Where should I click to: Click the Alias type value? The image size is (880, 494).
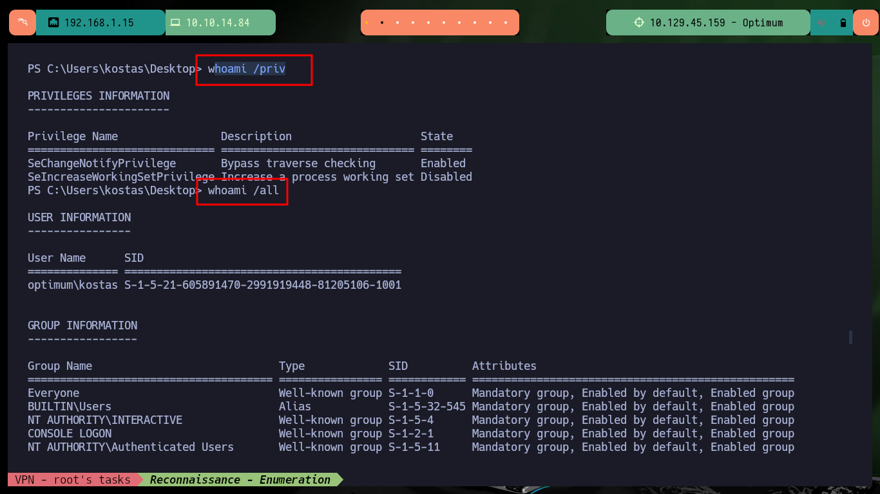point(295,407)
